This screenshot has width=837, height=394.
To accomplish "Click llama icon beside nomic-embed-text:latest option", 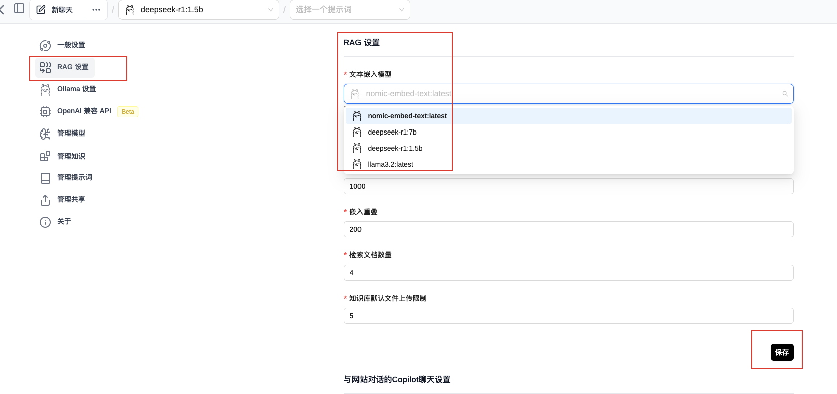I will [x=357, y=116].
